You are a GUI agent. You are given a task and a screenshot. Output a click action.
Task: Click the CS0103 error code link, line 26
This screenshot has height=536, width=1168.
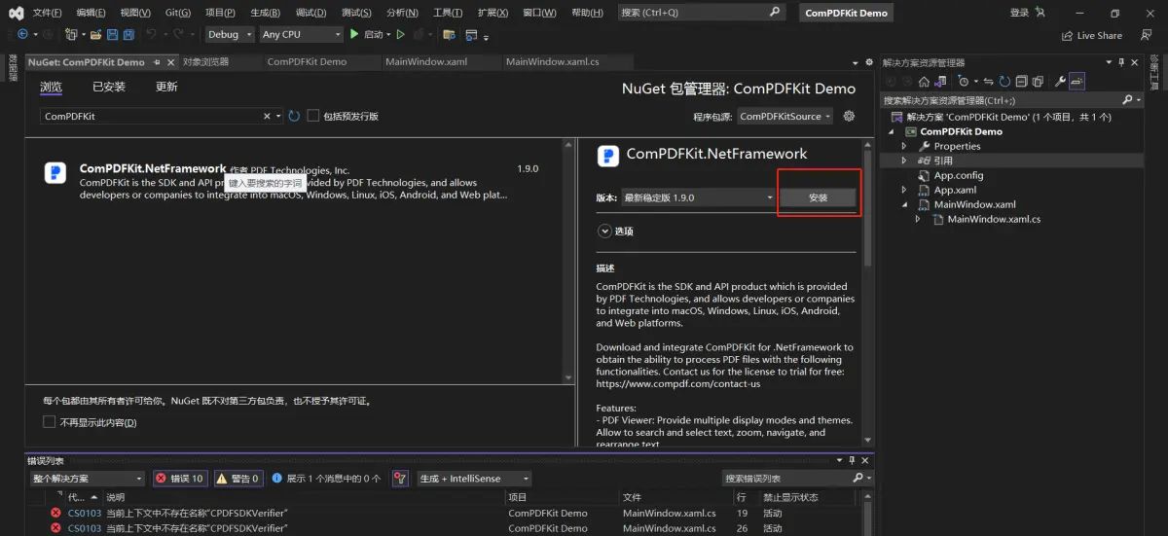click(84, 528)
